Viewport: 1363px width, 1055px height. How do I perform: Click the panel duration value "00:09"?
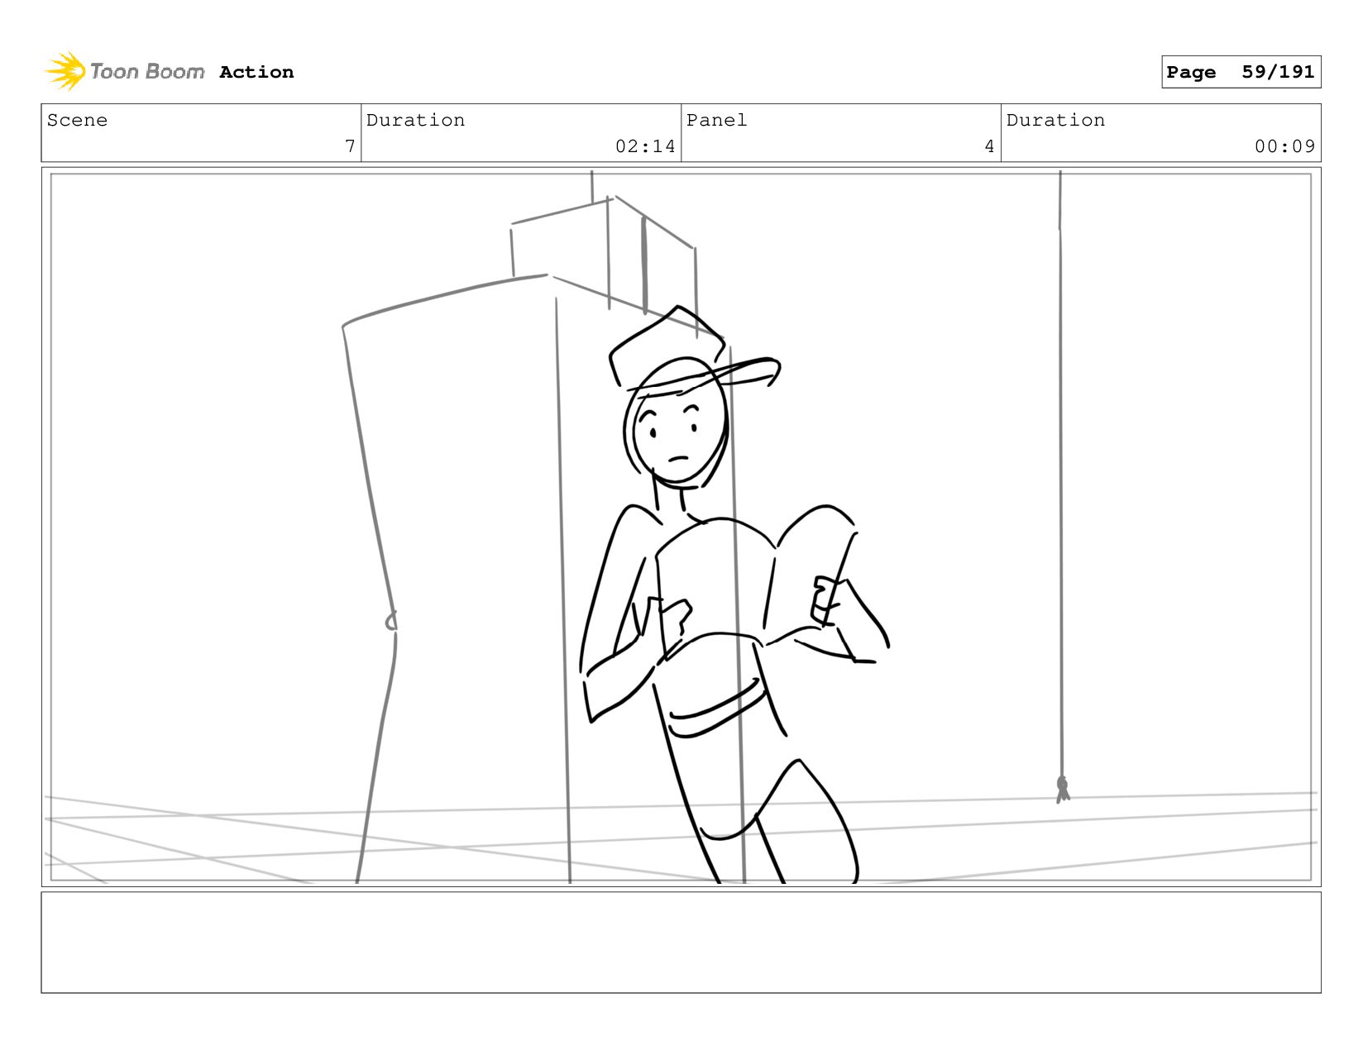[1284, 146]
